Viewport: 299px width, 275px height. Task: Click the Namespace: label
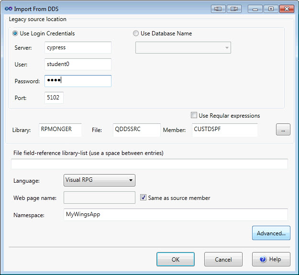[29, 215]
